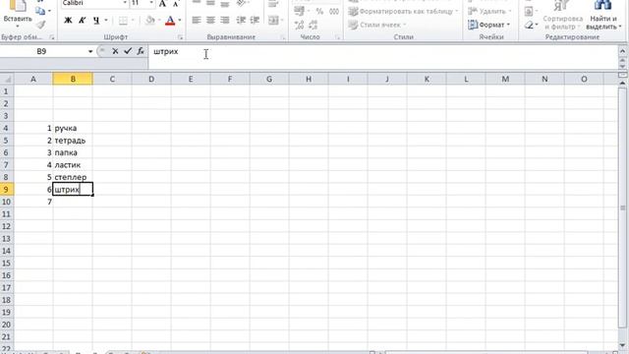Select row 9 header
Image resolution: width=629 pixels, height=354 pixels.
click(7, 190)
